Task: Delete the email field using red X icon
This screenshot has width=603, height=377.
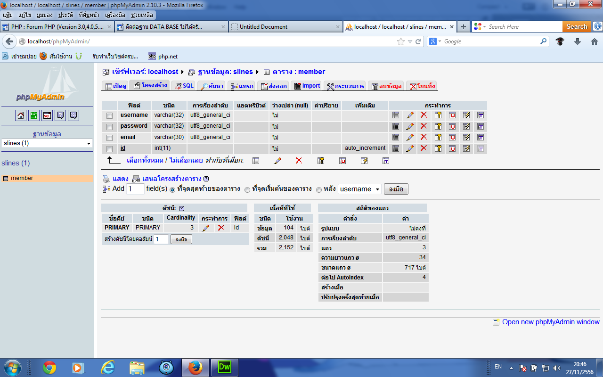Action: 424,138
